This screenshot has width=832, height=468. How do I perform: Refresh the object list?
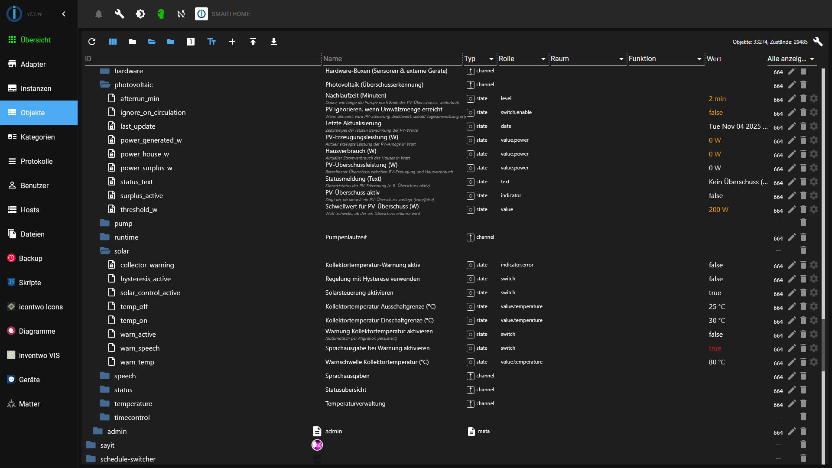(92, 42)
